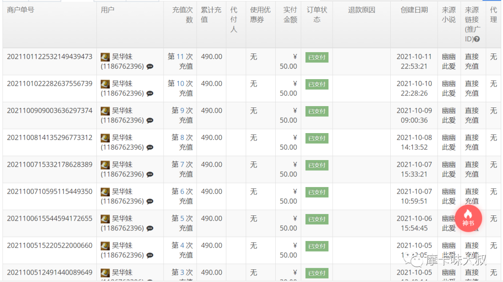This screenshot has width=503, height=282.
Task: Open chat bubble icon in order 20211008141352967733​12 row
Action: pyautogui.click(x=150, y=148)
